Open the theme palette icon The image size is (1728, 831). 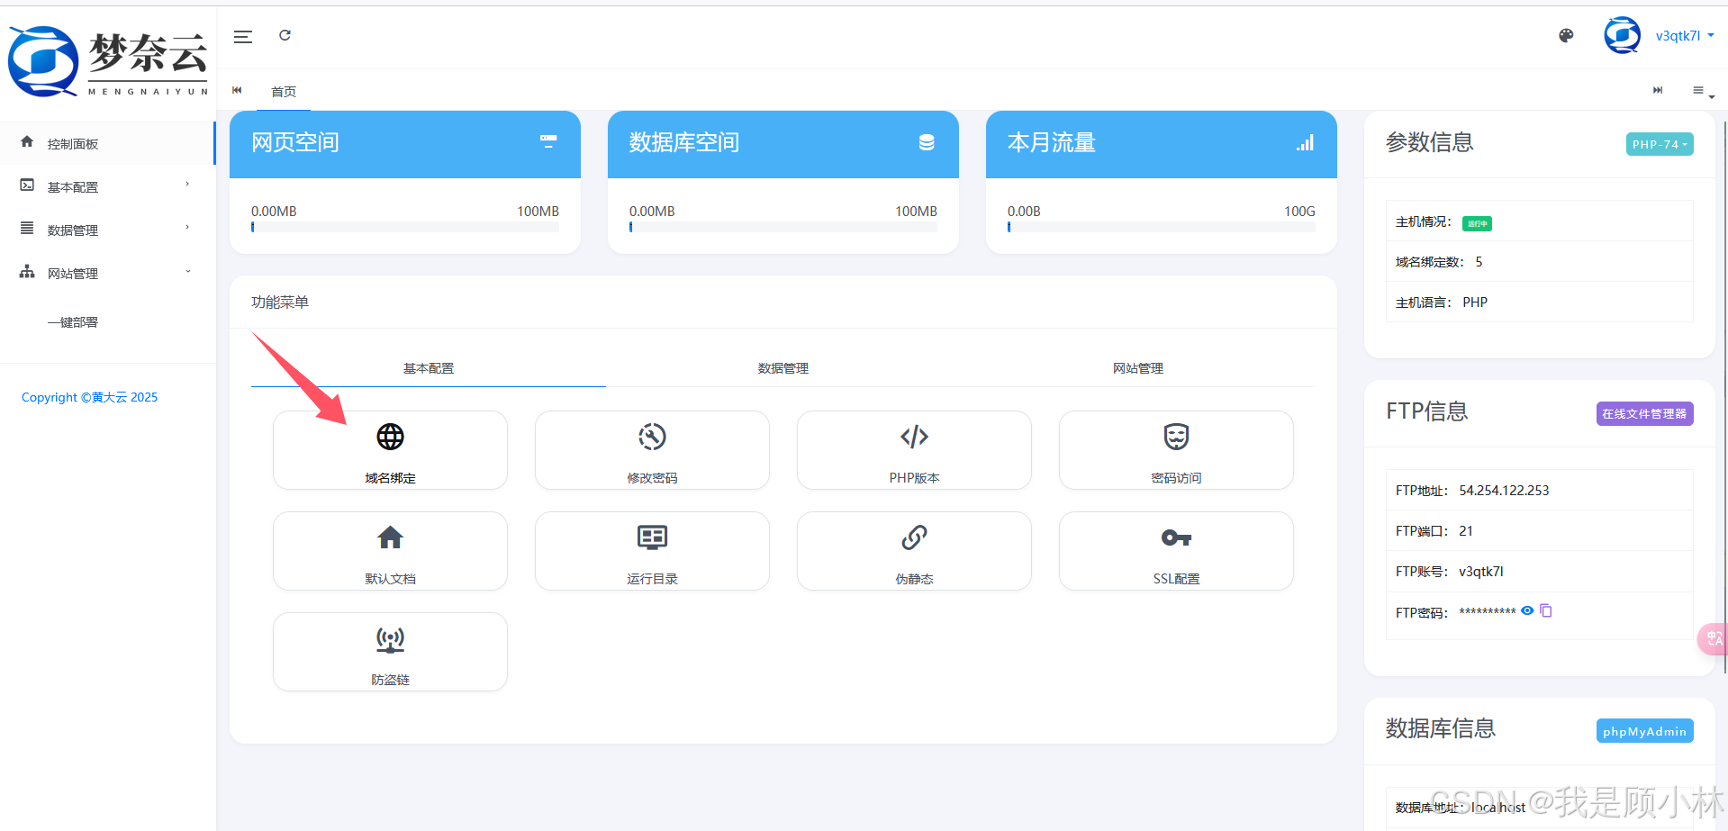click(x=1566, y=35)
